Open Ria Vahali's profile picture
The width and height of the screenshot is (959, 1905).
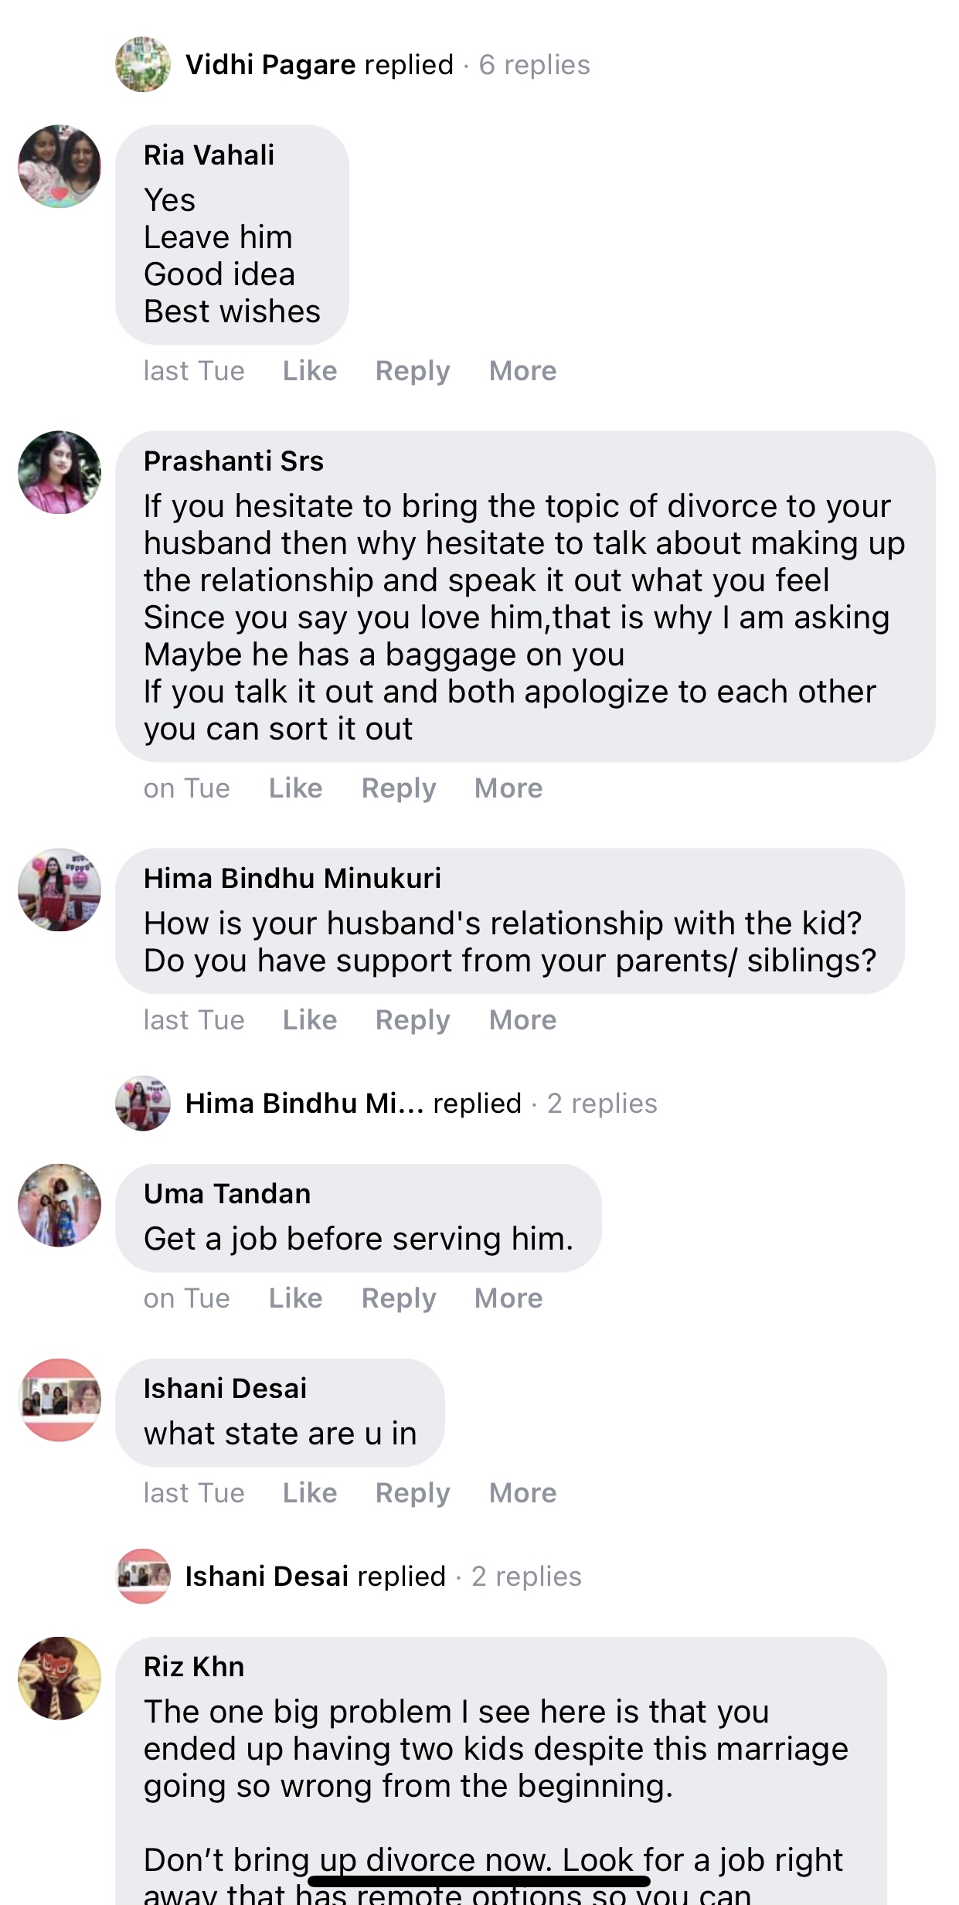[60, 166]
